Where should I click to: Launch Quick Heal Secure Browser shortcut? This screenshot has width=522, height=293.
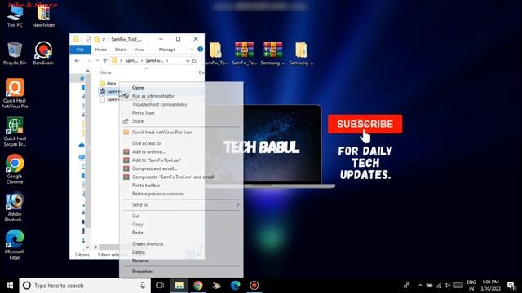click(15, 132)
